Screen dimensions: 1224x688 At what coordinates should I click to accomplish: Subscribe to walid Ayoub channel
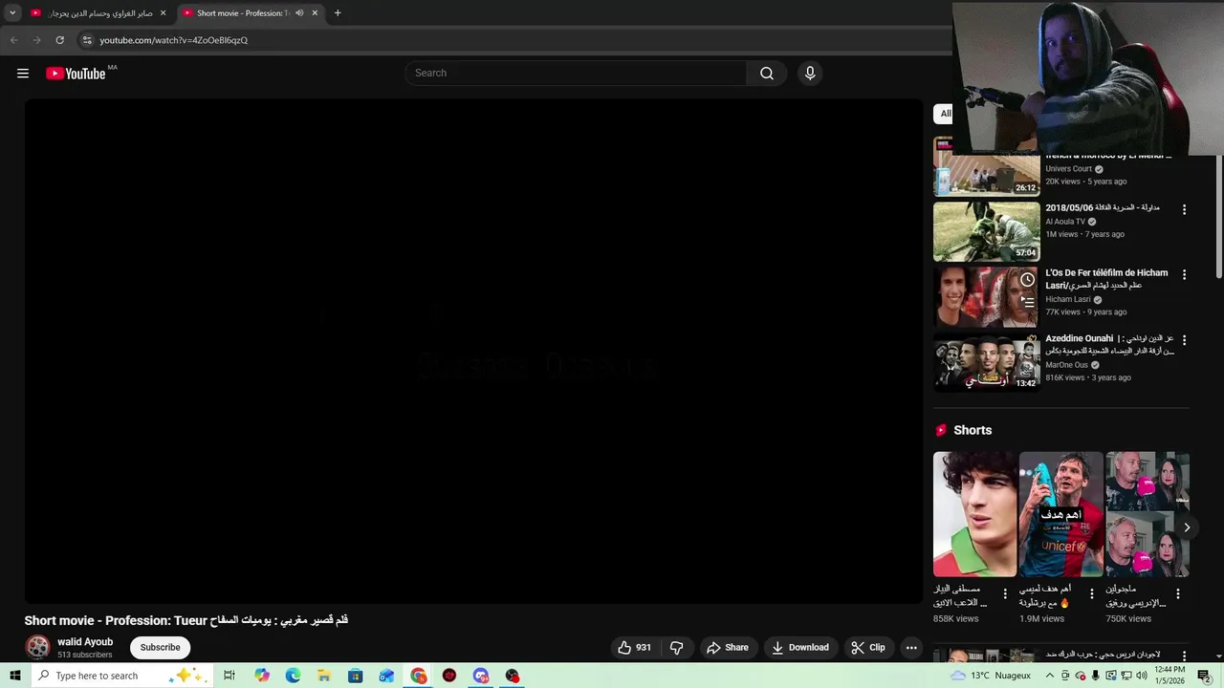(x=160, y=648)
